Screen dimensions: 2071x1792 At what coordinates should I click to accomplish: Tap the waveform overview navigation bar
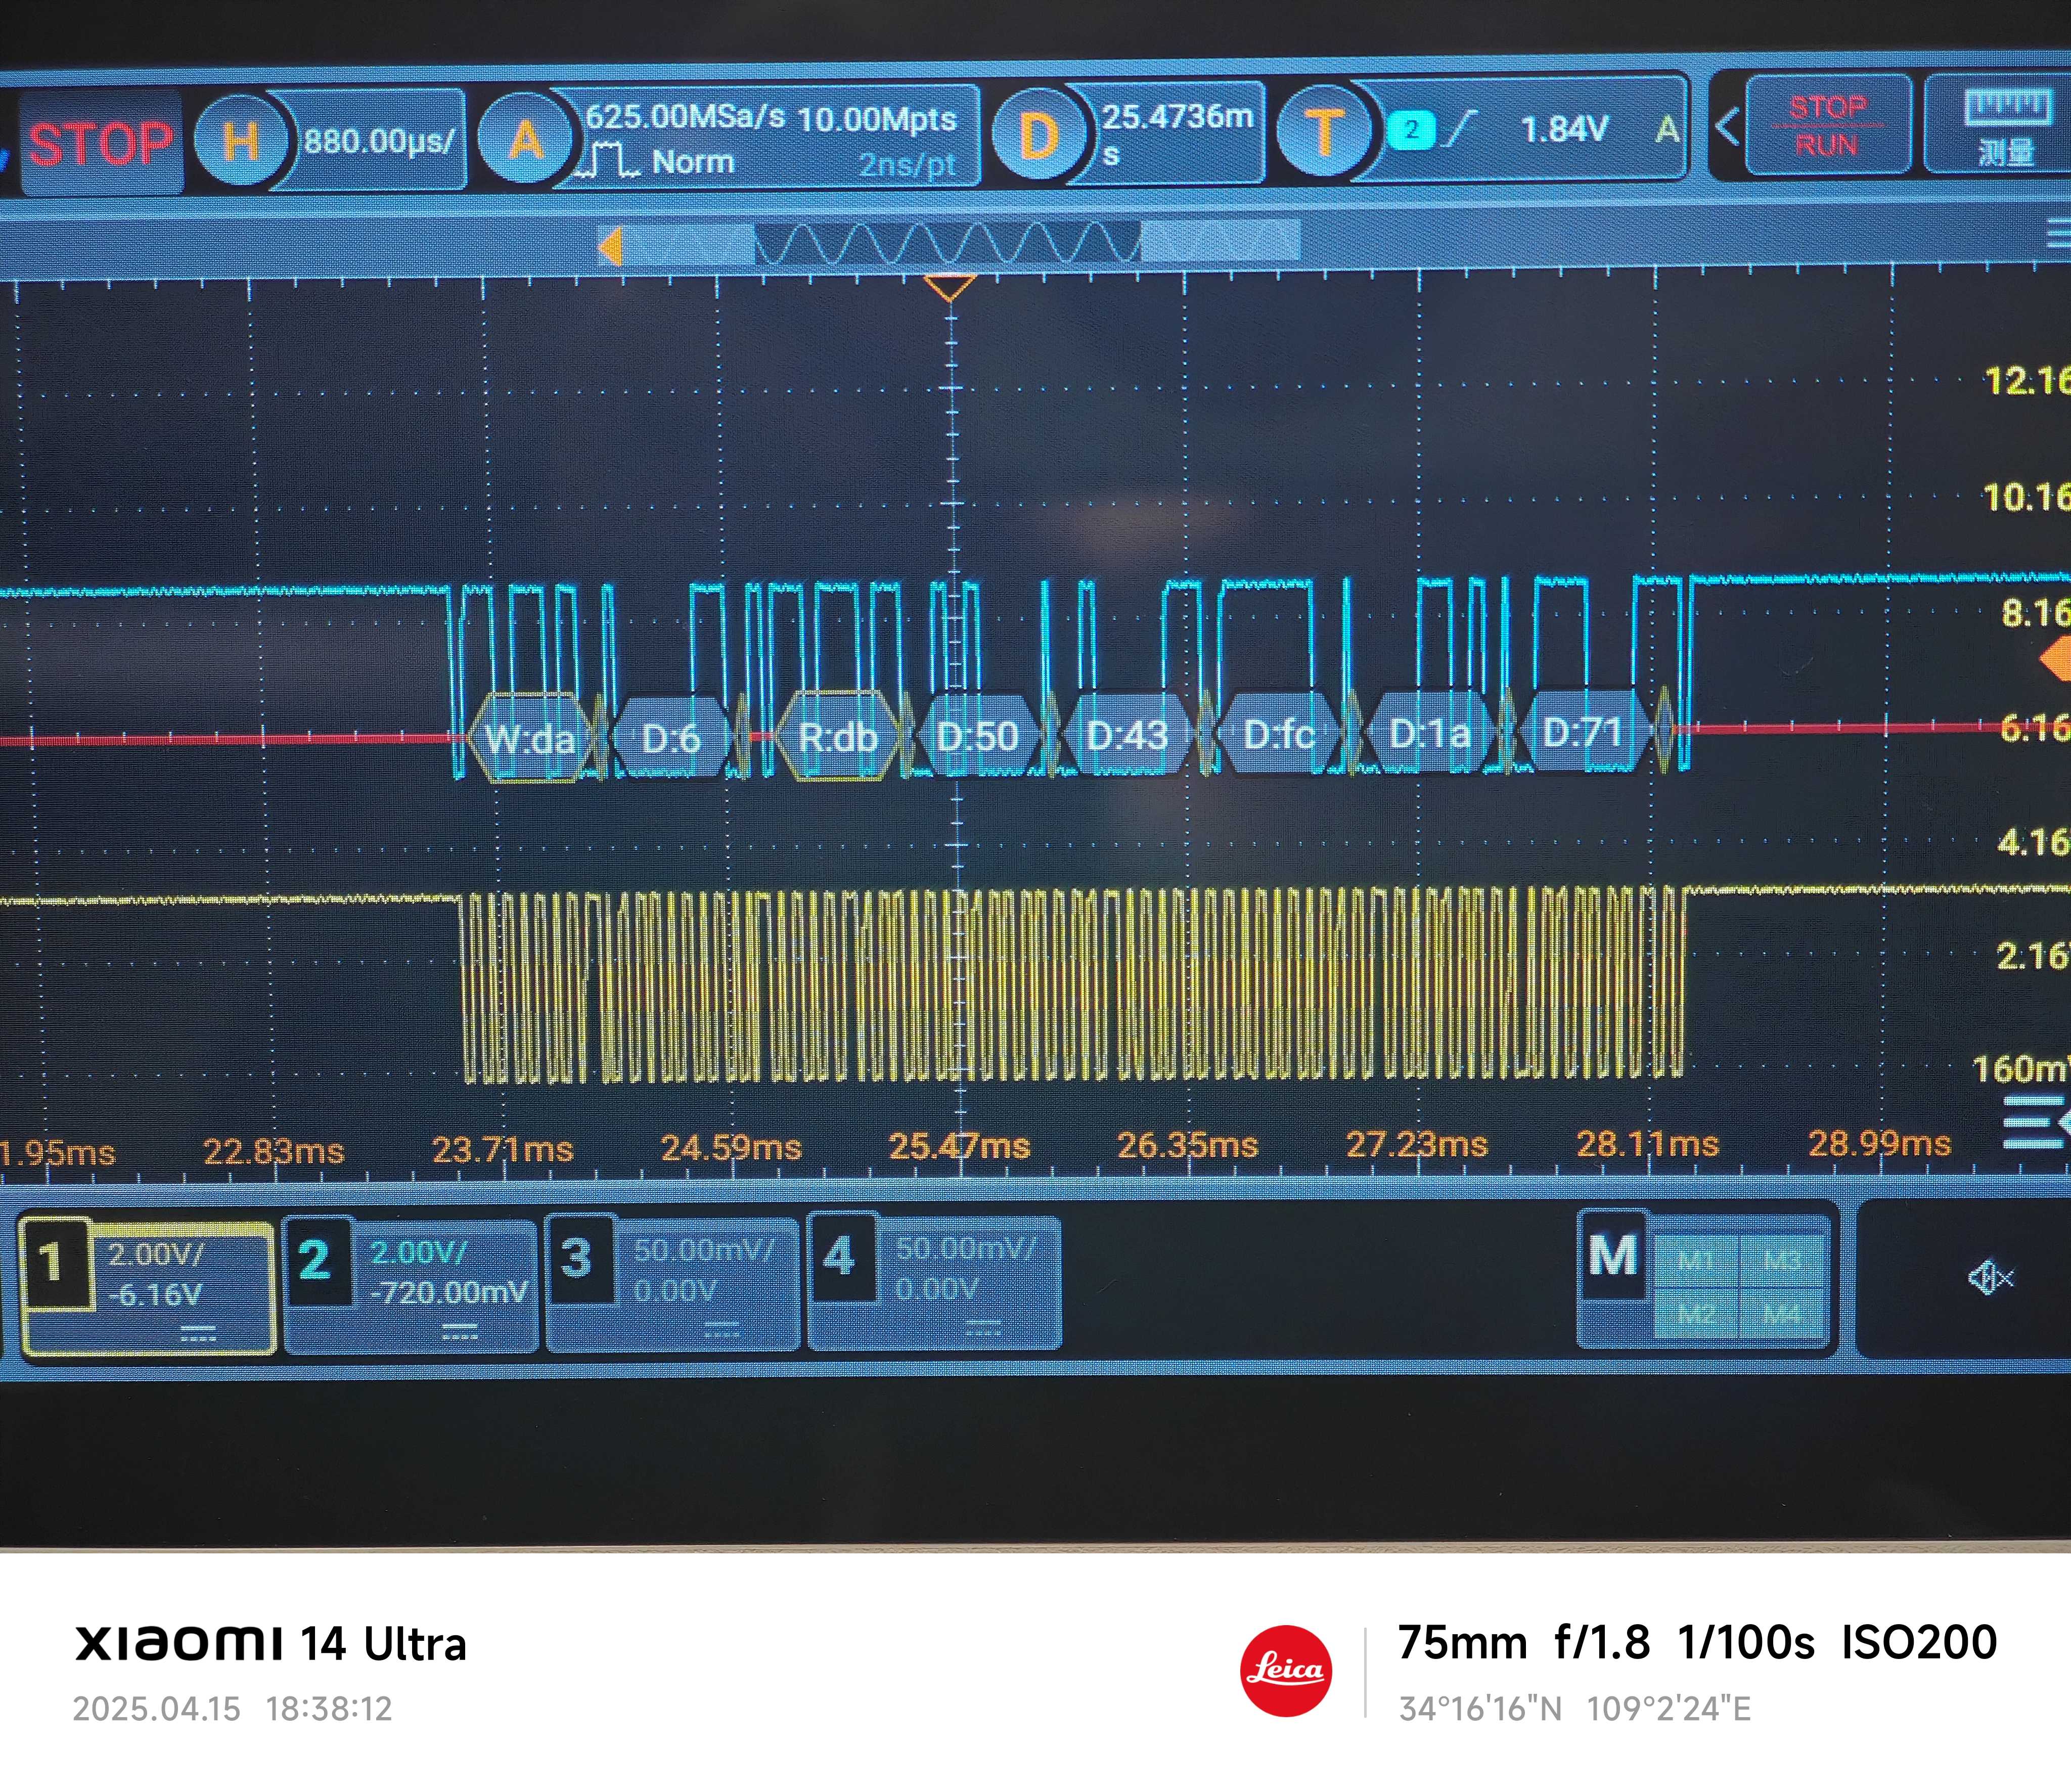click(948, 243)
